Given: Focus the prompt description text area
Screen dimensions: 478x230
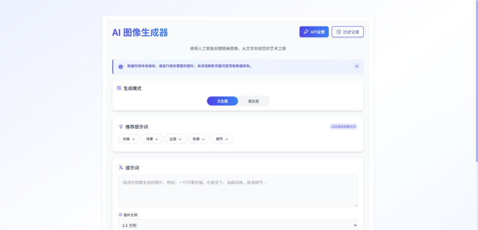Looking at the screenshot, I should (238, 191).
